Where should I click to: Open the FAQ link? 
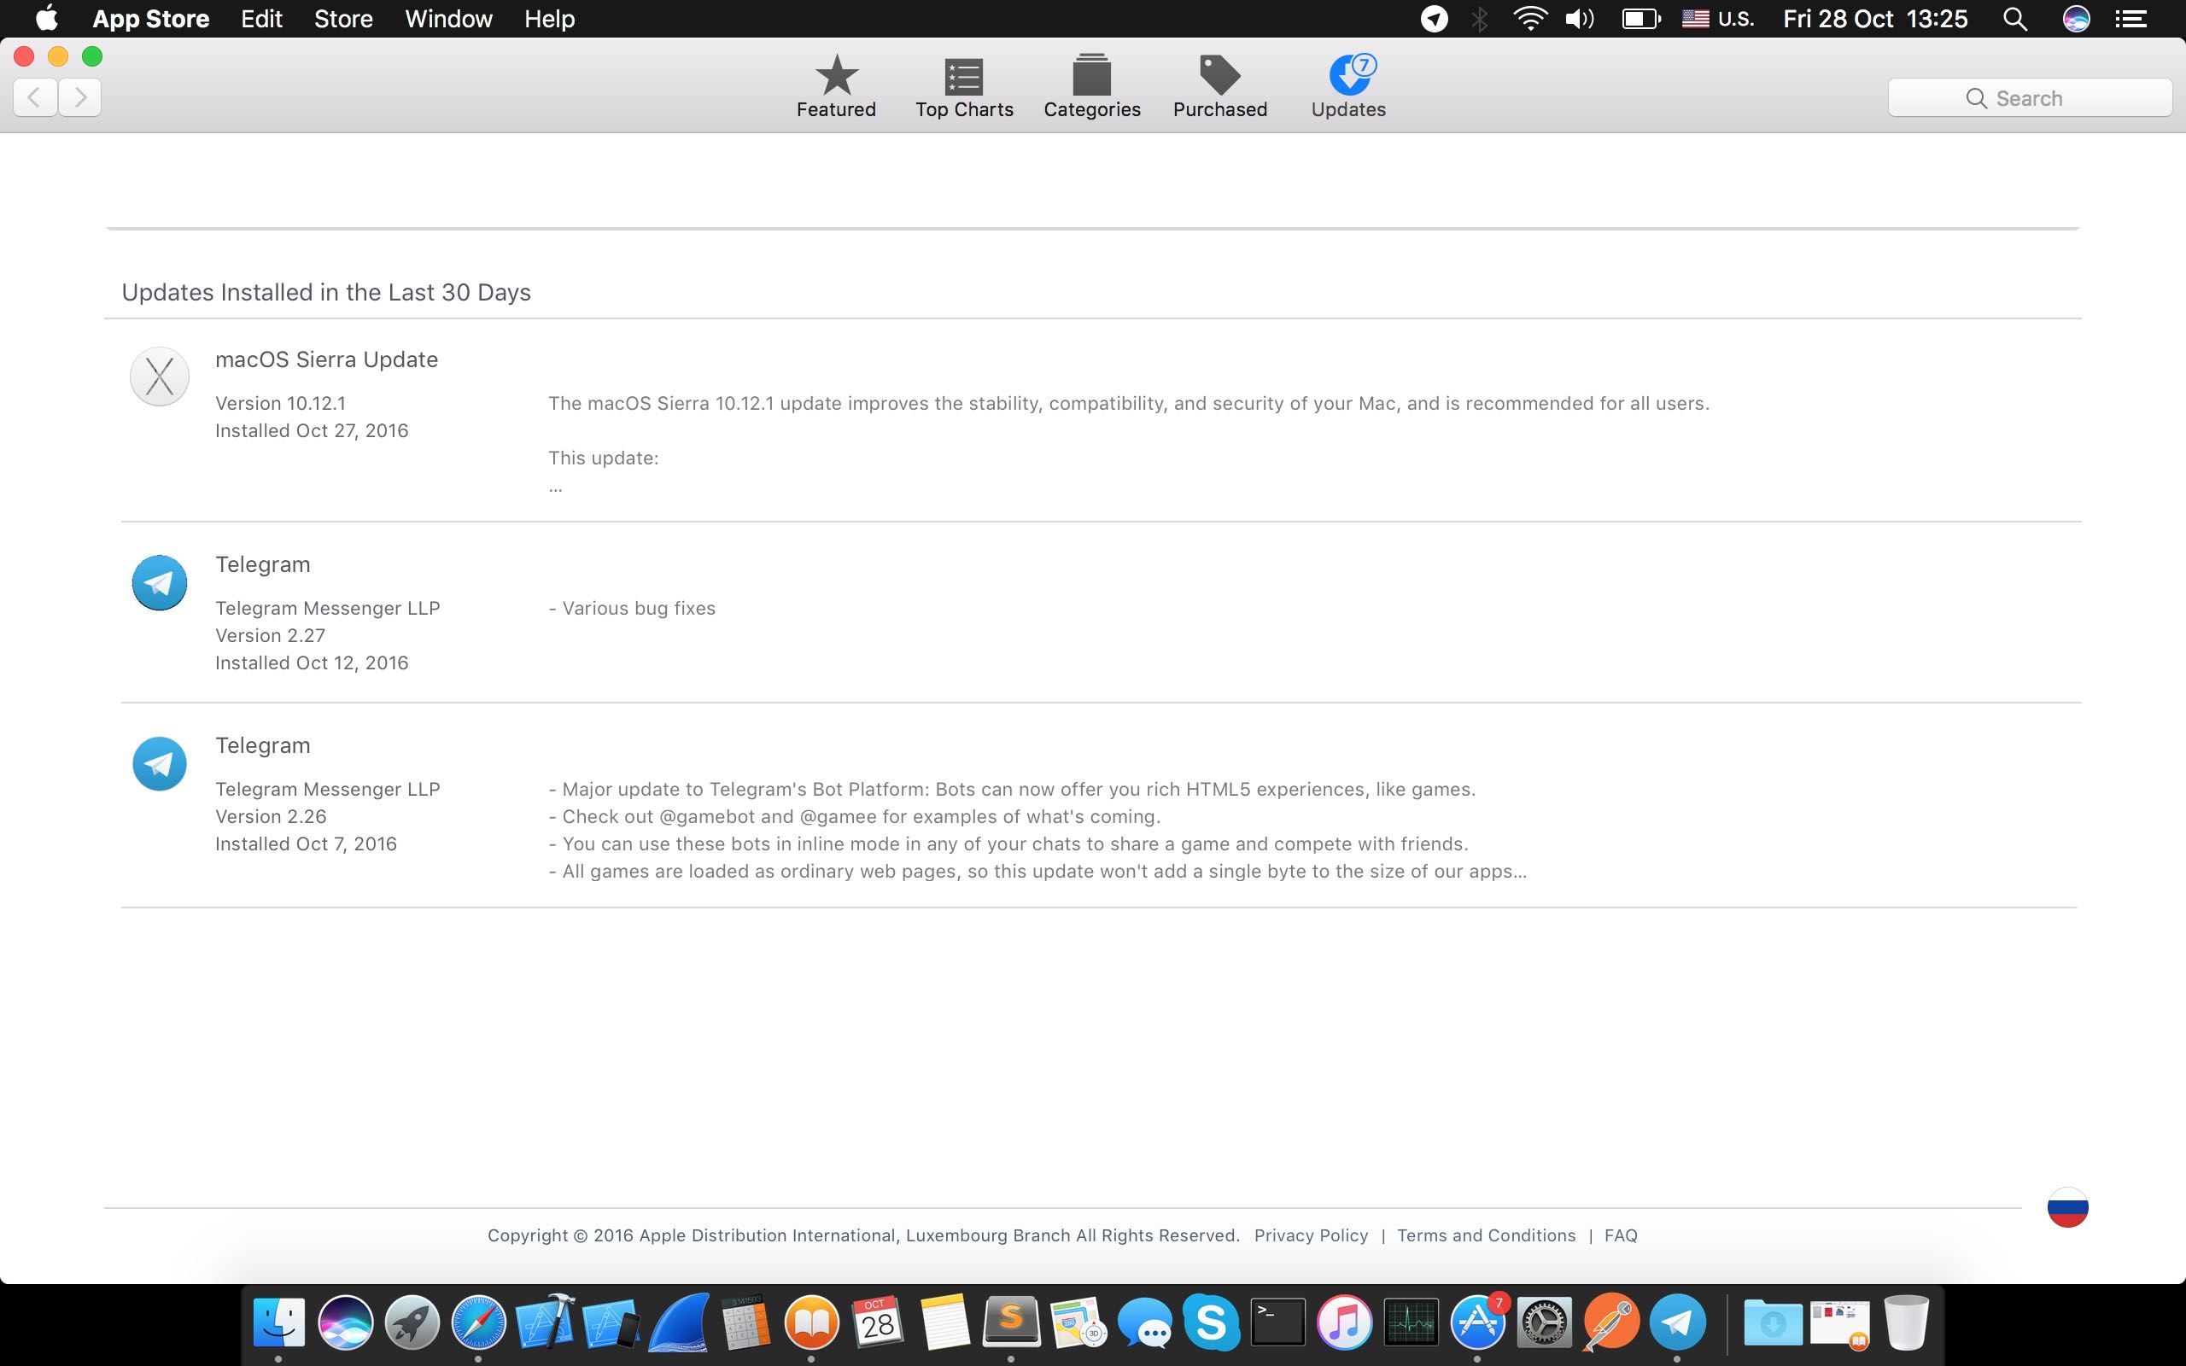click(1621, 1235)
